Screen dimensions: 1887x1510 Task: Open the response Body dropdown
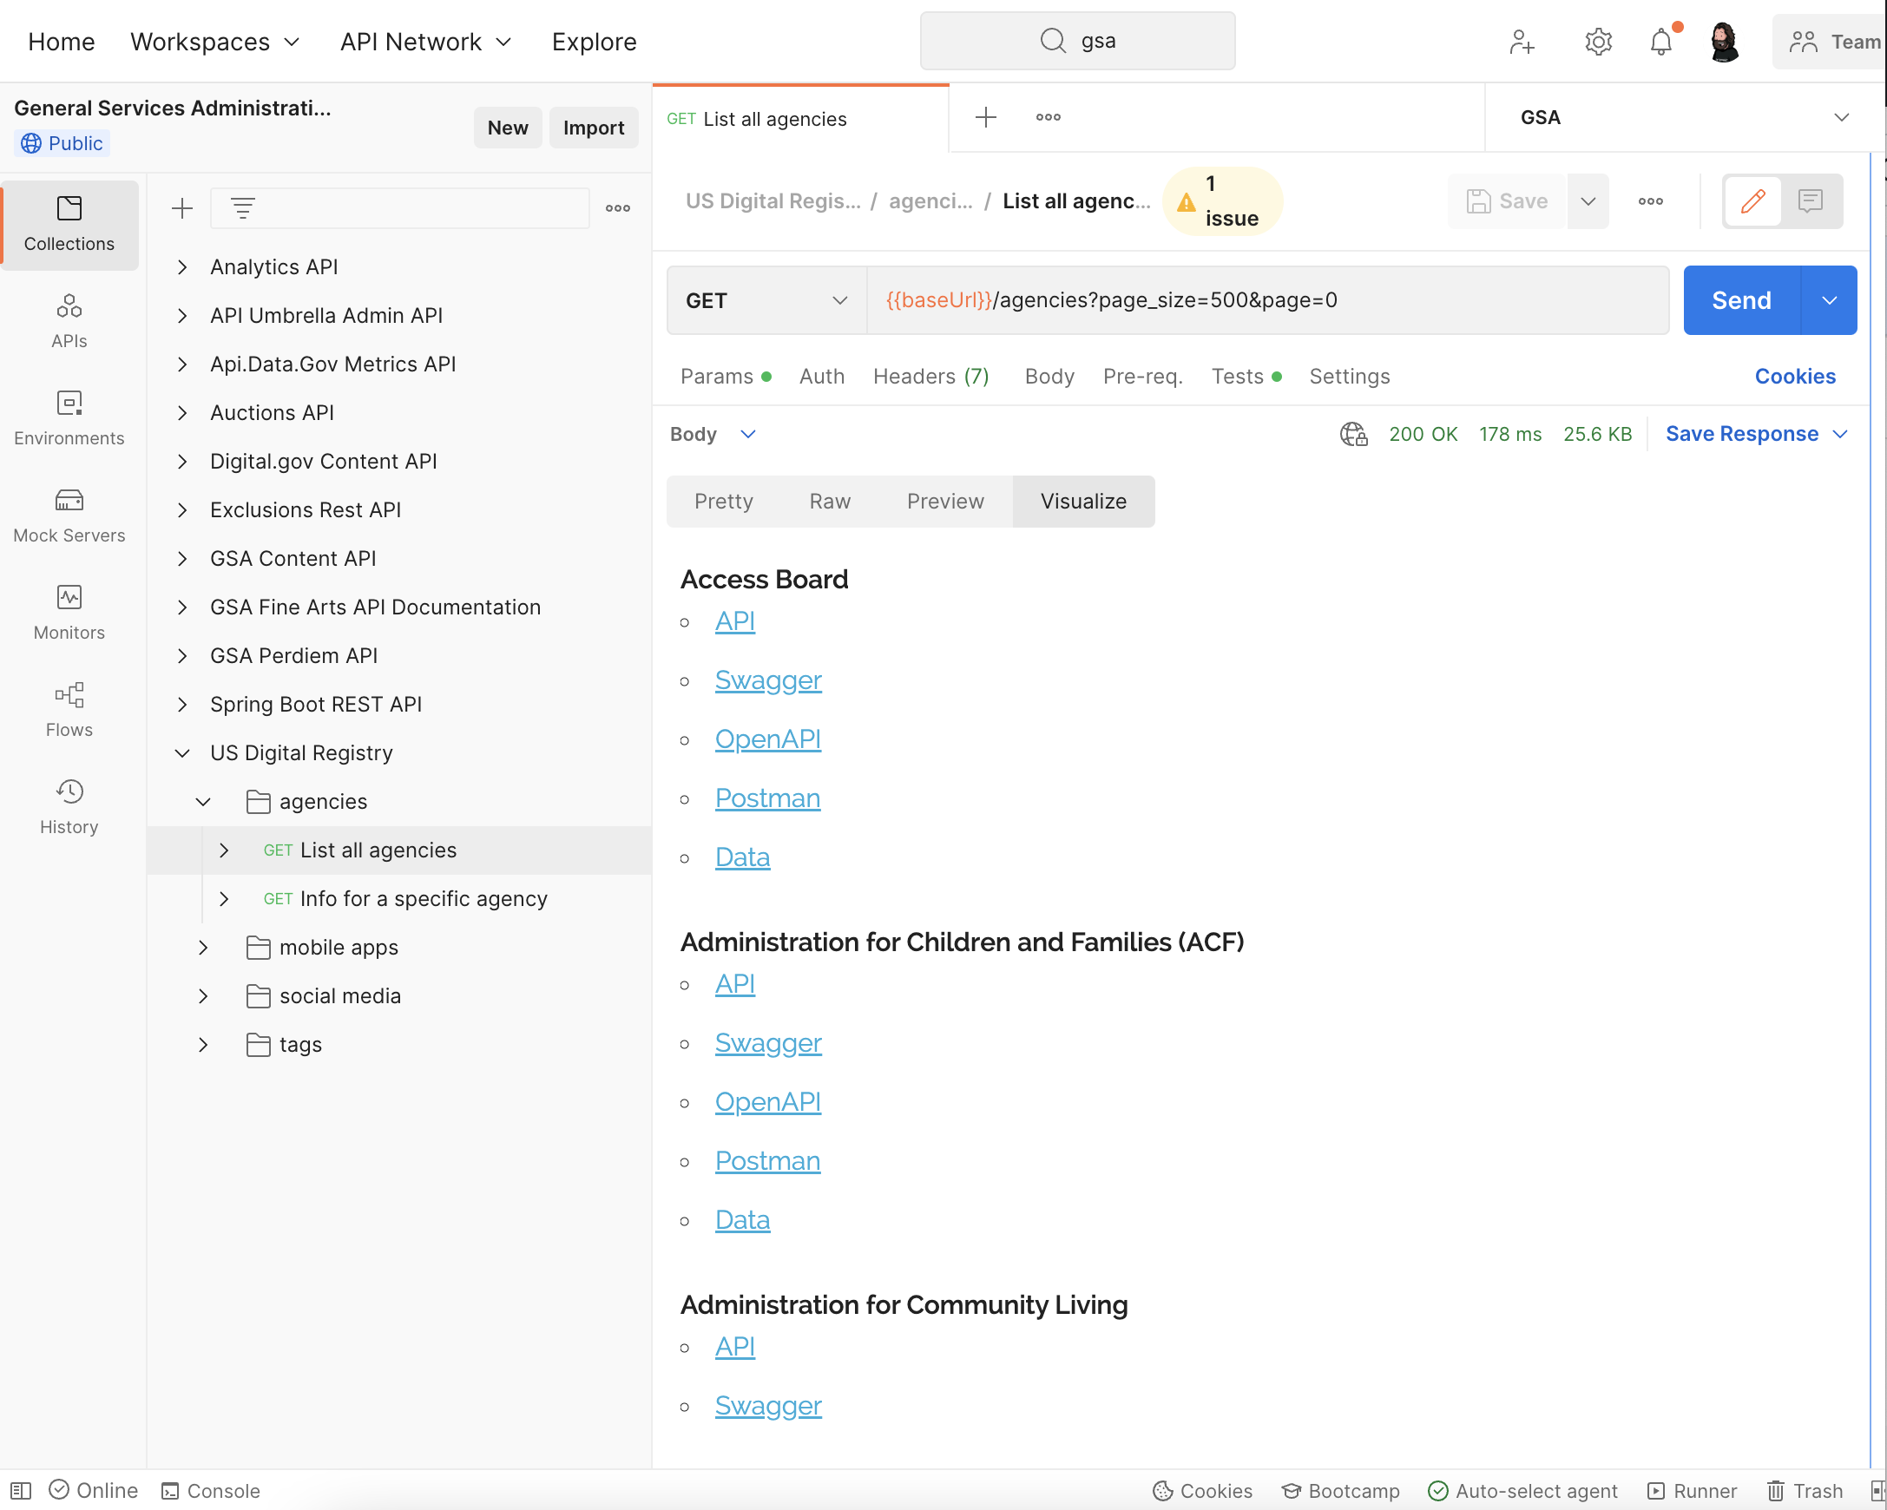click(713, 434)
